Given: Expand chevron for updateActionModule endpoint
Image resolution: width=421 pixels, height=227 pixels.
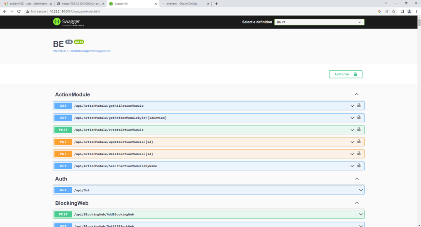Looking at the screenshot, I should (x=352, y=142).
